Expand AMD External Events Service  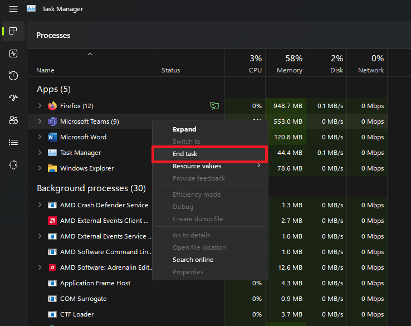click(40, 236)
